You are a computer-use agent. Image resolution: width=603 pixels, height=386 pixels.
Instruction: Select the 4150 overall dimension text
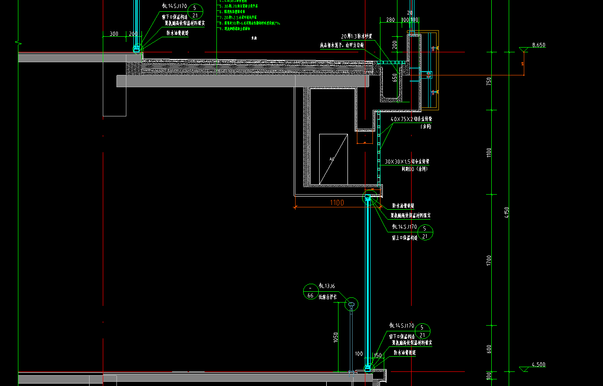tap(507, 212)
